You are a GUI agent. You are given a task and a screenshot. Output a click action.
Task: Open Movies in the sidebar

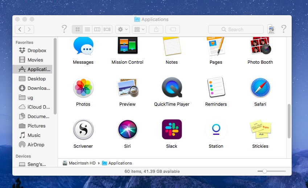(33, 60)
